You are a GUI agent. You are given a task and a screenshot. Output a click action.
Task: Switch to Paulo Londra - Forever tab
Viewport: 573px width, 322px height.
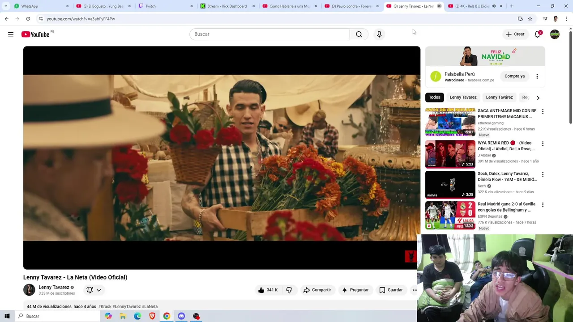tap(351, 6)
